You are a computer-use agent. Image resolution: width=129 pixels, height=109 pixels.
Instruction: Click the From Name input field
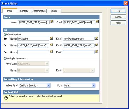(x=34, y=22)
